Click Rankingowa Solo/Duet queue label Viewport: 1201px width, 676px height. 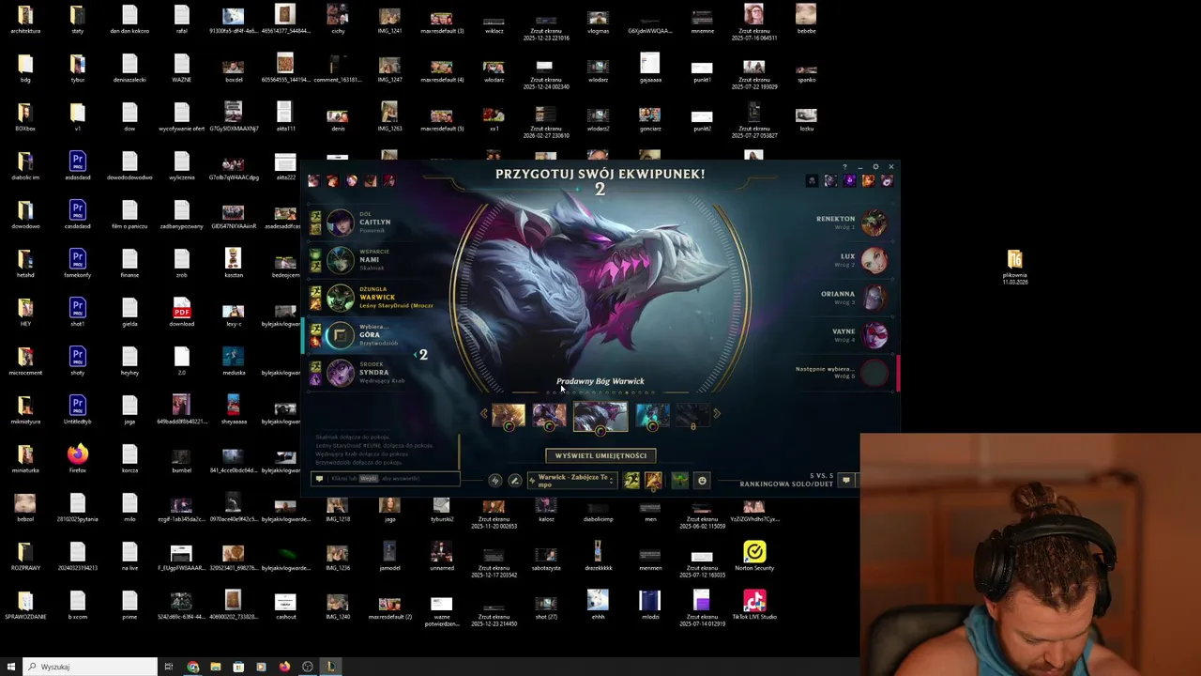[x=786, y=484]
